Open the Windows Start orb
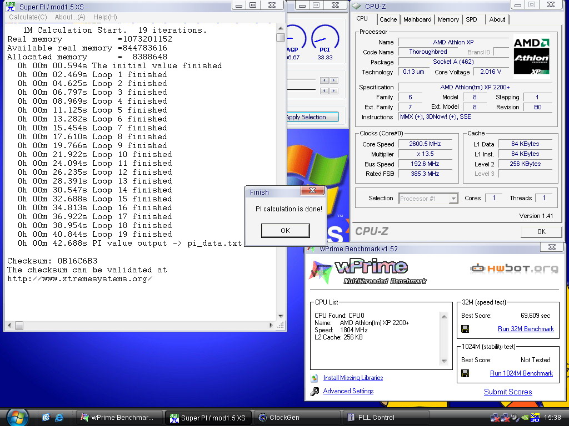 click(x=17, y=417)
